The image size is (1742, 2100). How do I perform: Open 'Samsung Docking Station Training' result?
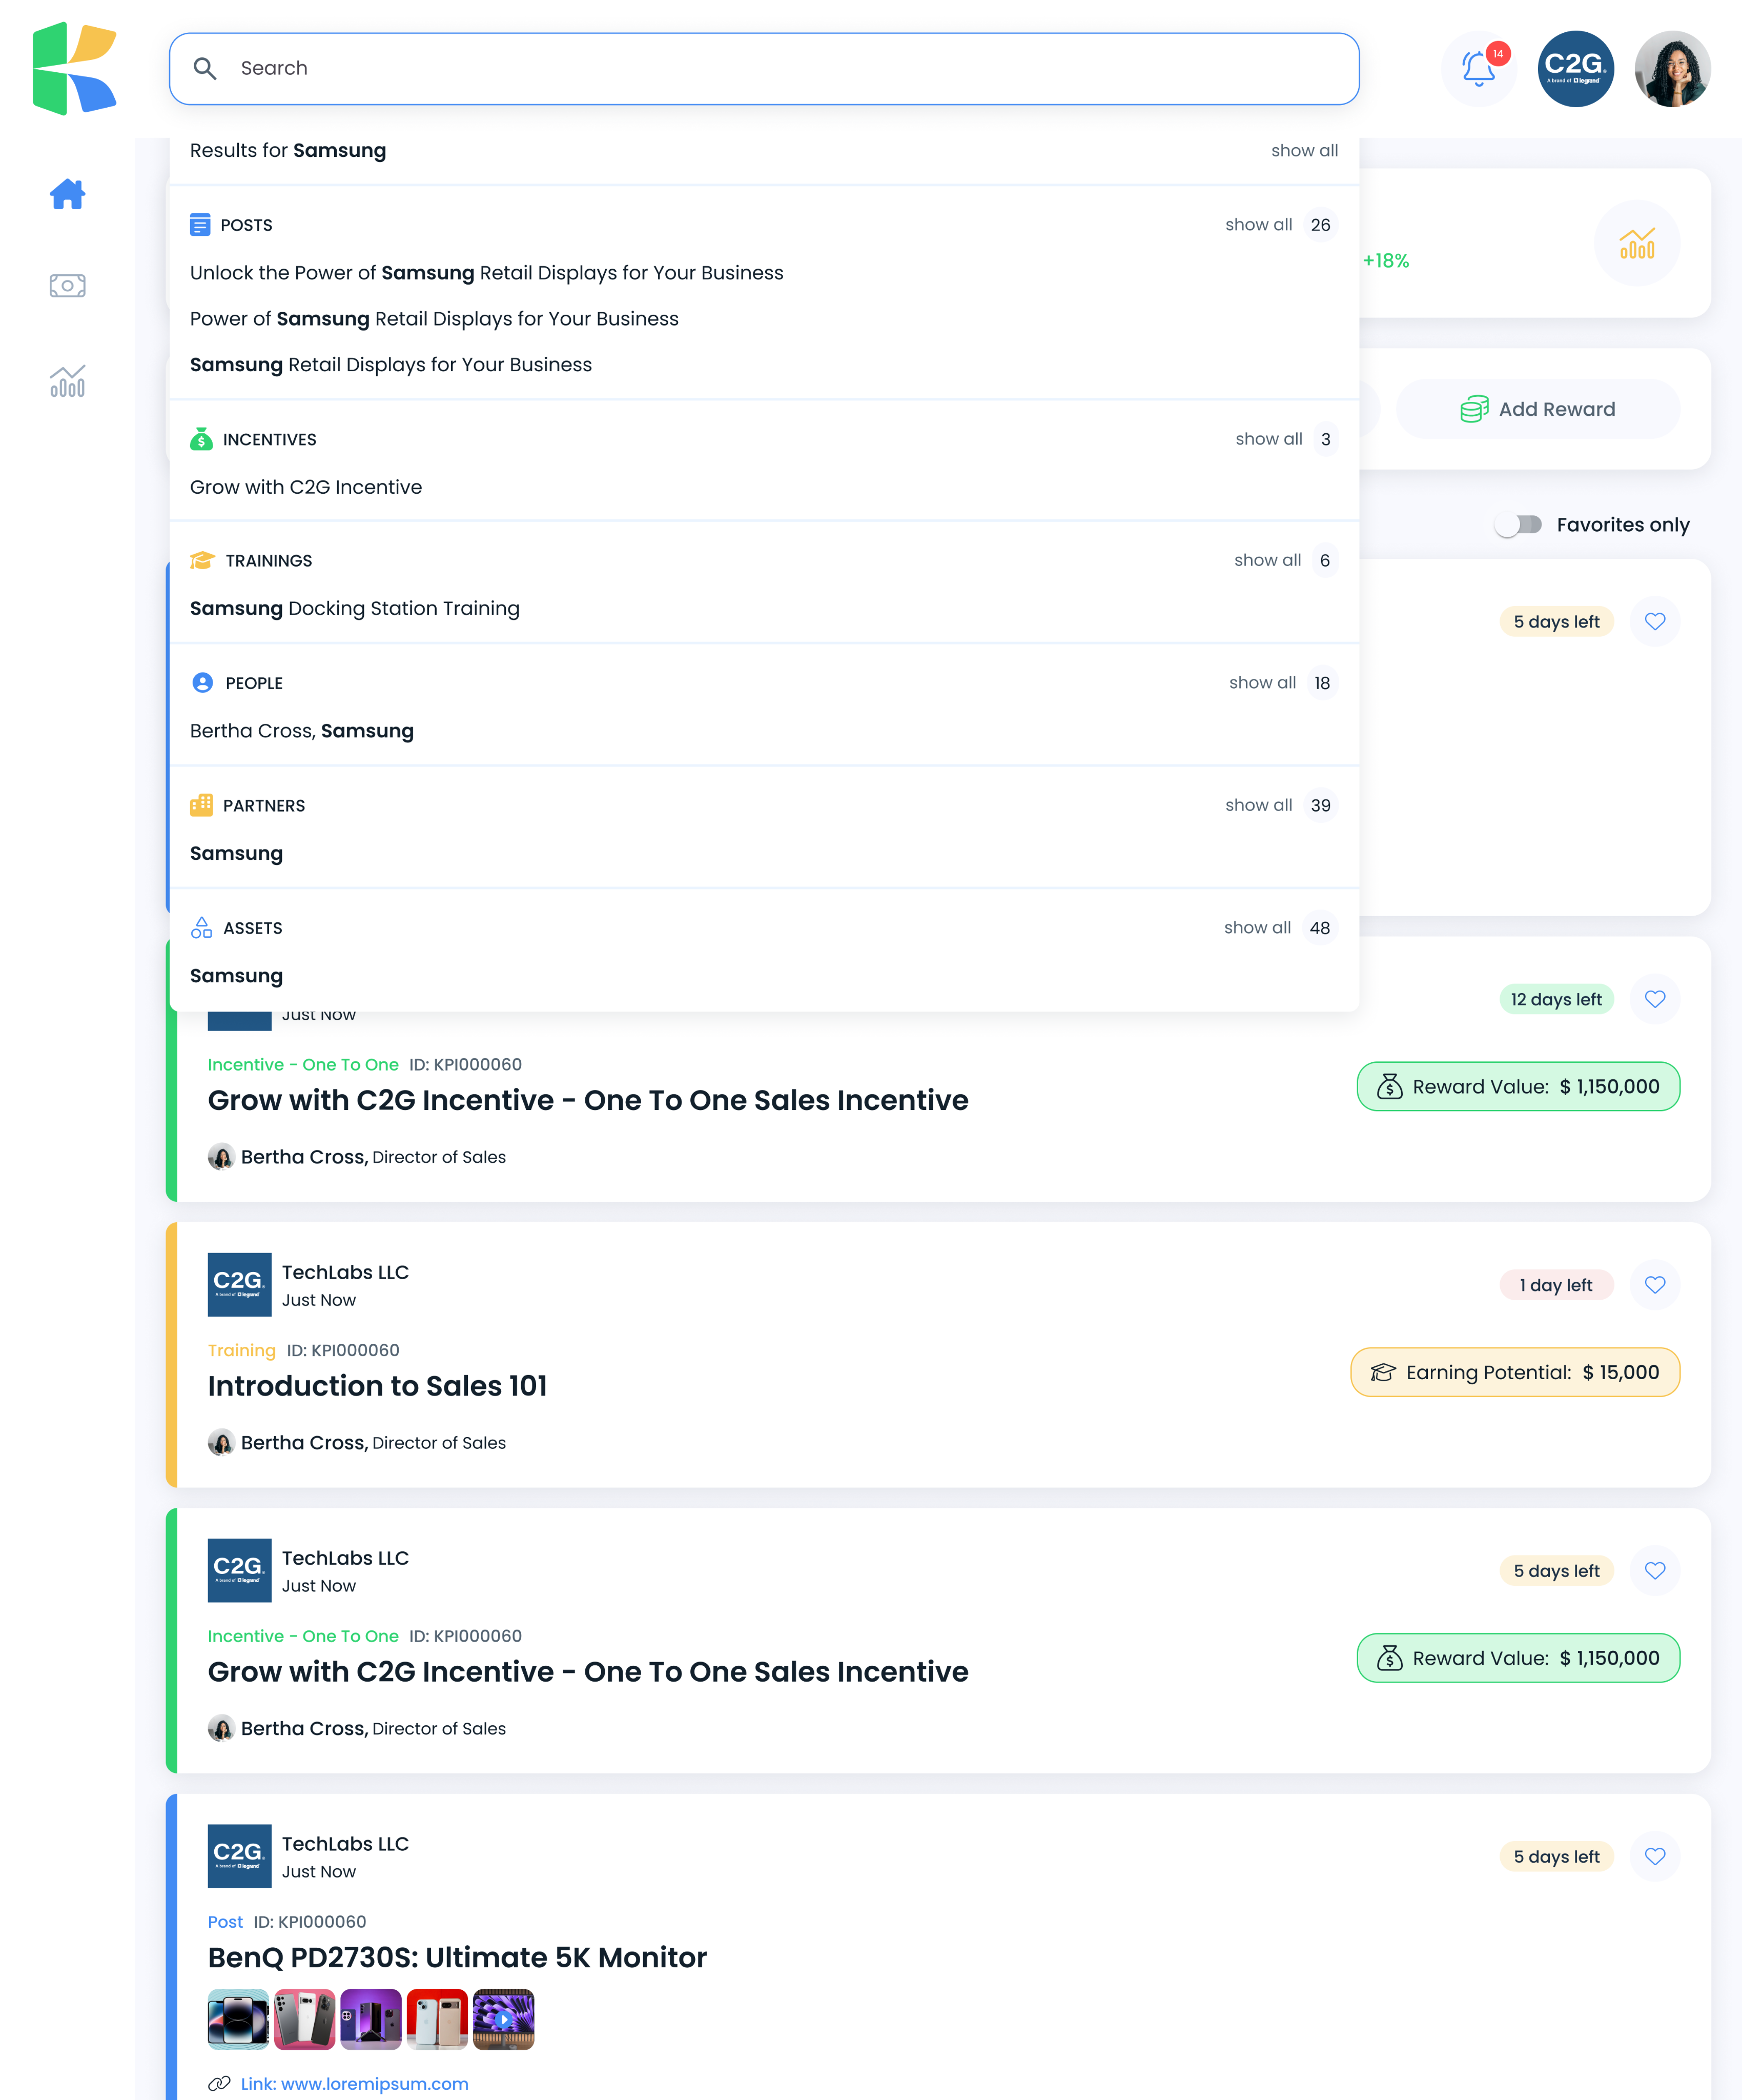(x=355, y=608)
